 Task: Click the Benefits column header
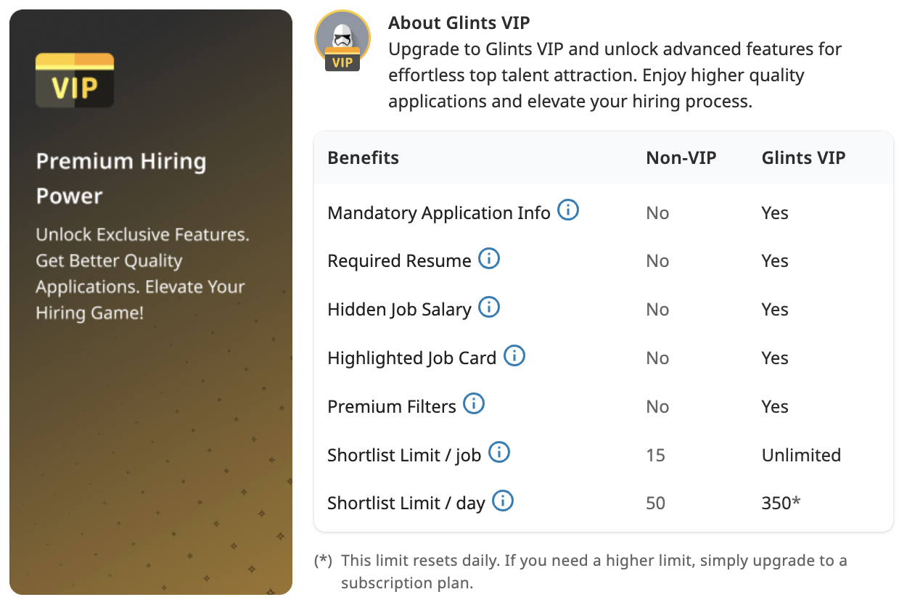363,157
